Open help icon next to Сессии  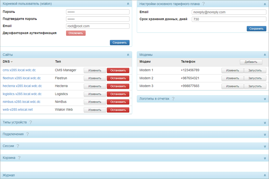tap(18, 146)
